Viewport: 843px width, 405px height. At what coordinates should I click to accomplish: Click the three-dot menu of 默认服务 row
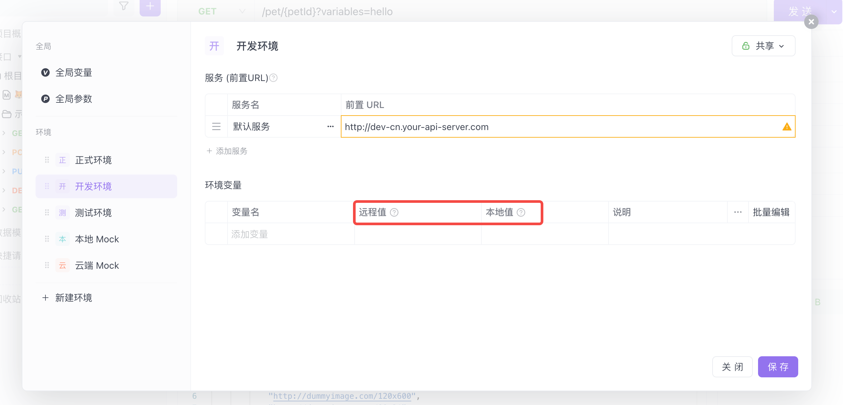pyautogui.click(x=330, y=126)
